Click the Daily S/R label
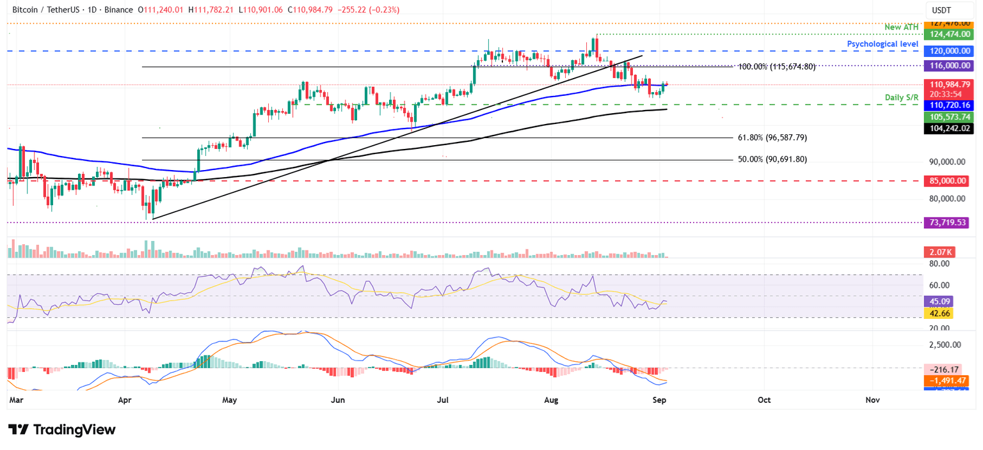Viewport: 983px width, 450px height. 902,97
